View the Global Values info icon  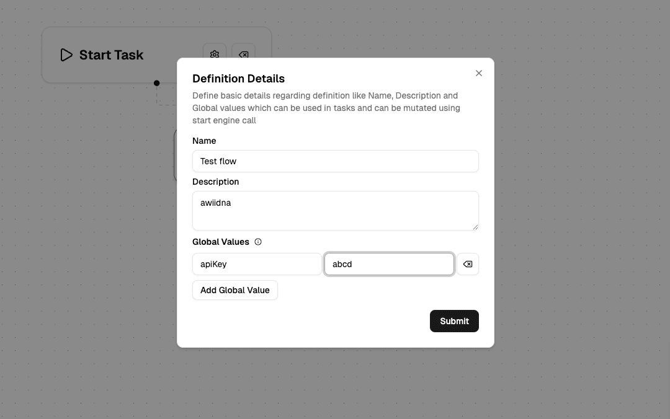pyautogui.click(x=258, y=242)
